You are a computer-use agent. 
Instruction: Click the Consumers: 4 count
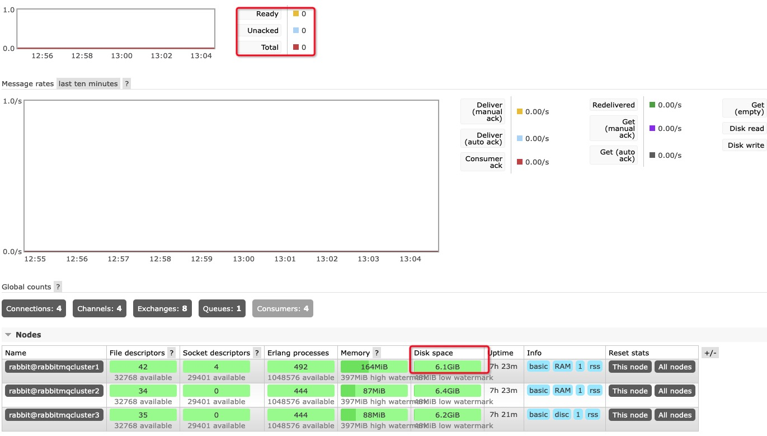click(x=283, y=308)
